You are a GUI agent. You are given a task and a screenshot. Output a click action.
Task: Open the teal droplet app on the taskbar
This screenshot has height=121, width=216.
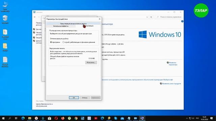(x=43, y=118)
